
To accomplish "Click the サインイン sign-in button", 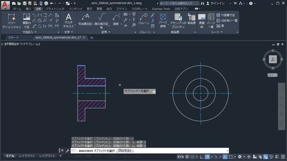I will pyautogui.click(x=215, y=3).
